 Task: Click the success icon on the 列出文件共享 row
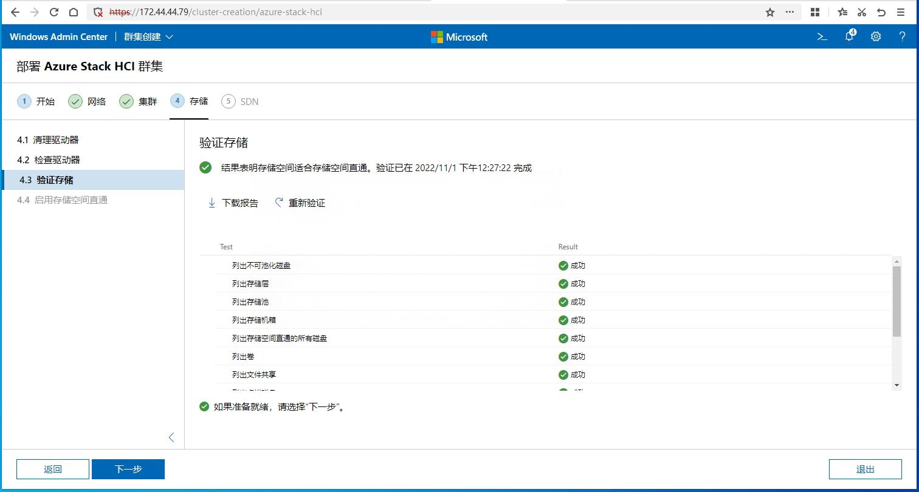coord(563,374)
